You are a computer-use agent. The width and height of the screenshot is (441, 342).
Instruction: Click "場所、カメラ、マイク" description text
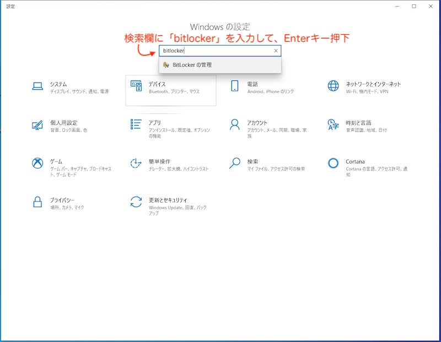(x=67, y=208)
